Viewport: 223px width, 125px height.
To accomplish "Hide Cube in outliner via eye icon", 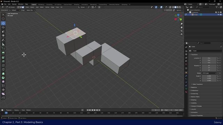I will [x=218, y=15].
